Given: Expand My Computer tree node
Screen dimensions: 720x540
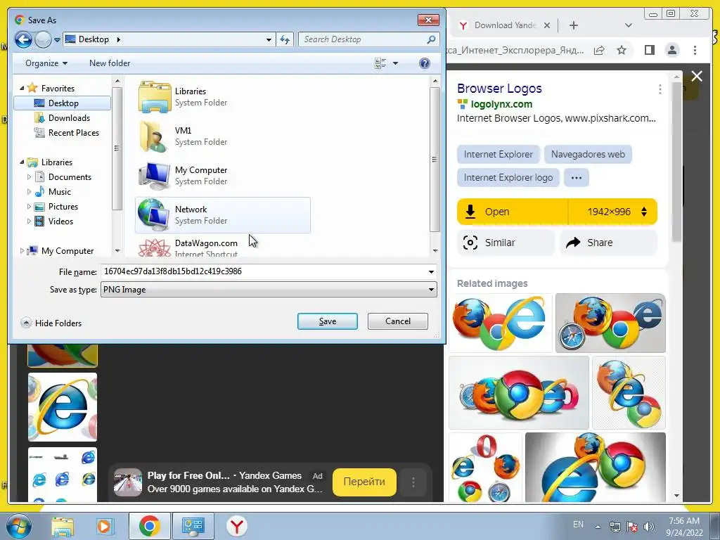Looking at the screenshot, I should 22,251.
